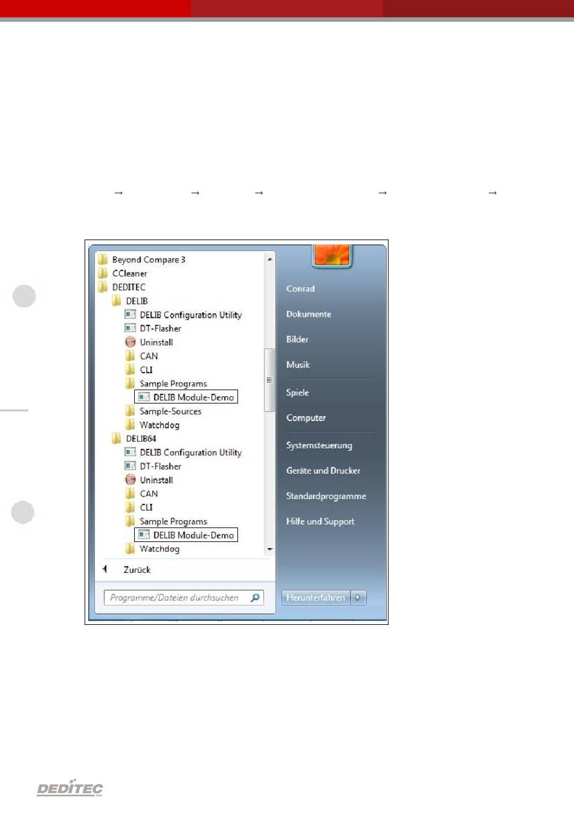Open the Sample-Sources folder
The image size is (574, 813).
point(163,411)
